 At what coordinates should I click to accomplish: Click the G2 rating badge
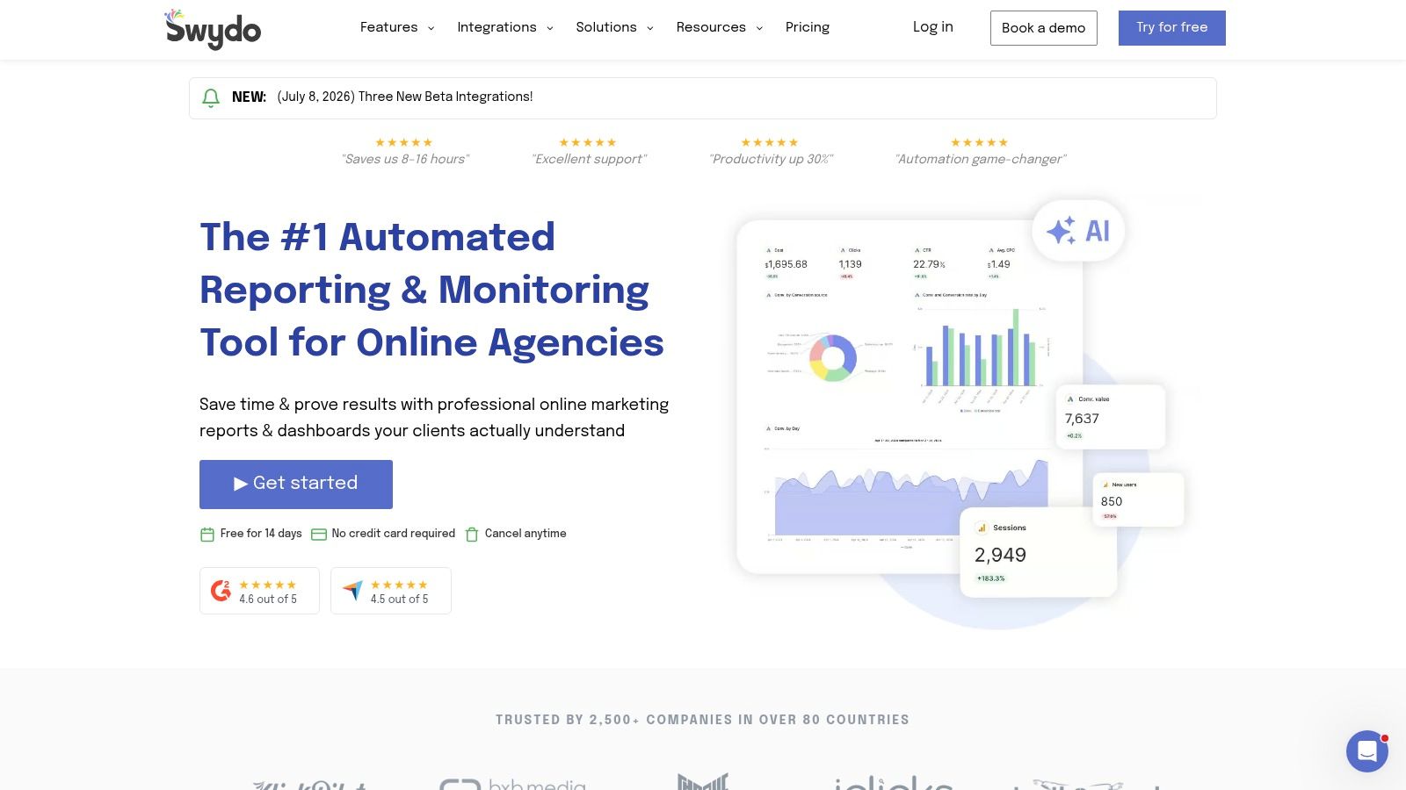coord(259,591)
